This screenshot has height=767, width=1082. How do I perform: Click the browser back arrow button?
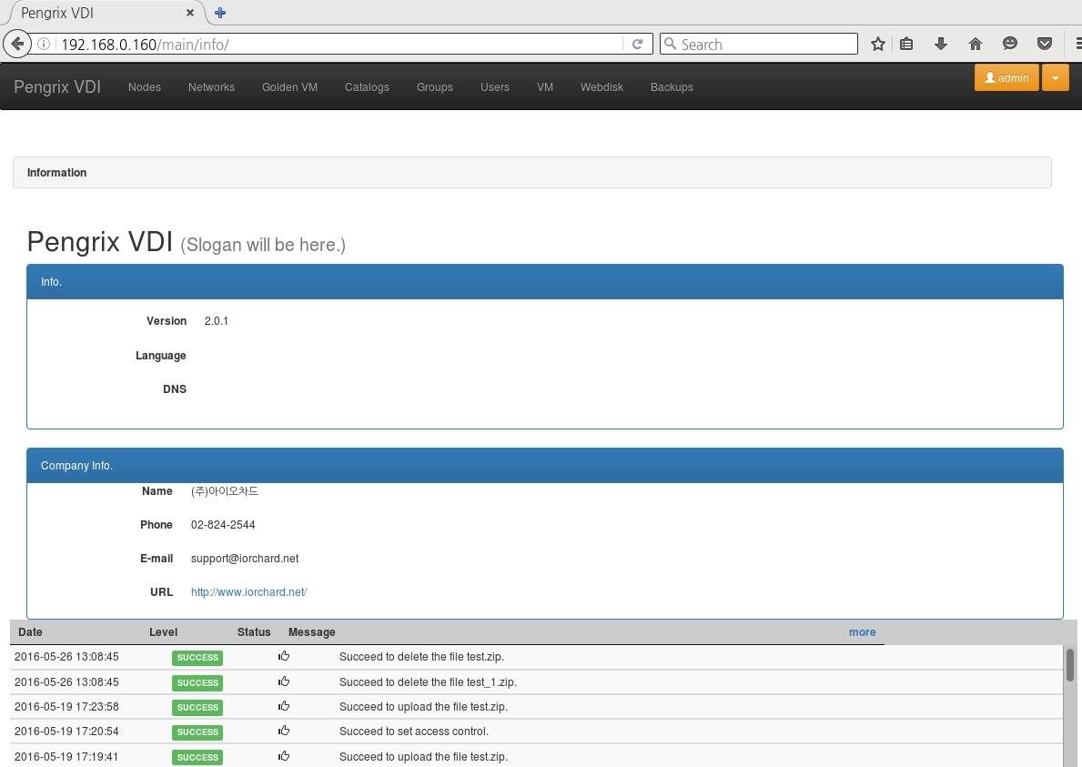click(x=17, y=45)
